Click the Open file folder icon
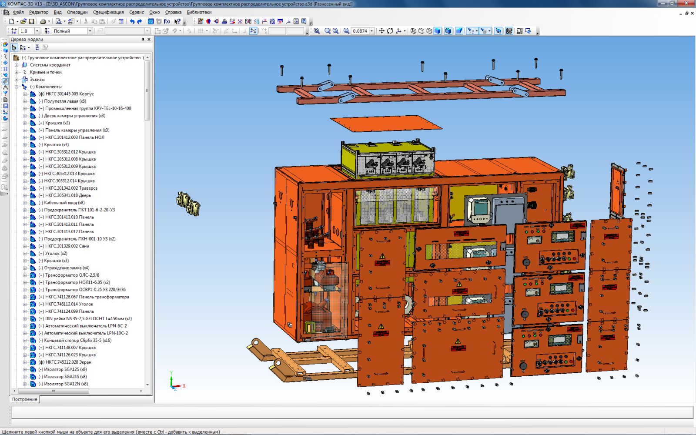Image resolution: width=696 pixels, height=435 pixels. pyautogui.click(x=23, y=21)
